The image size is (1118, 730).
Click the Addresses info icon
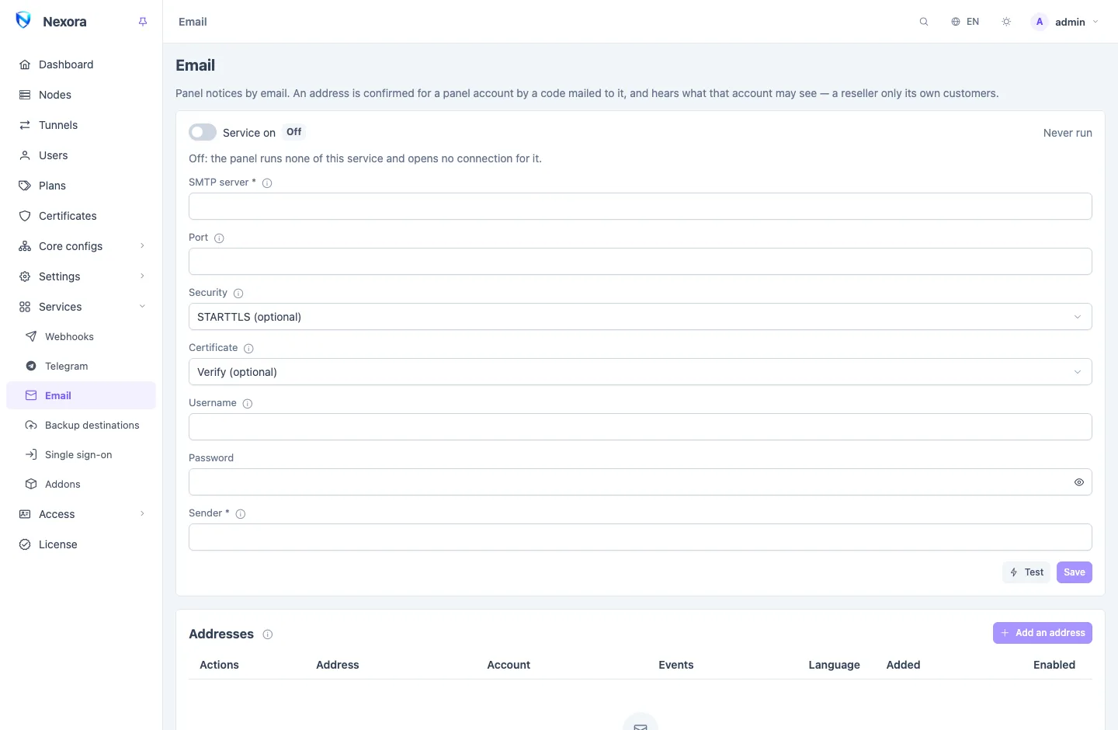click(268, 634)
